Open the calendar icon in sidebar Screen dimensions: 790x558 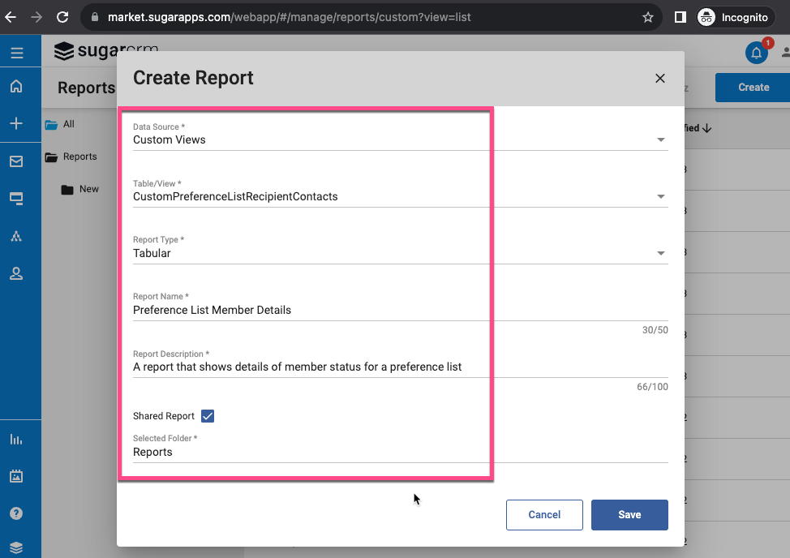pyautogui.click(x=16, y=476)
